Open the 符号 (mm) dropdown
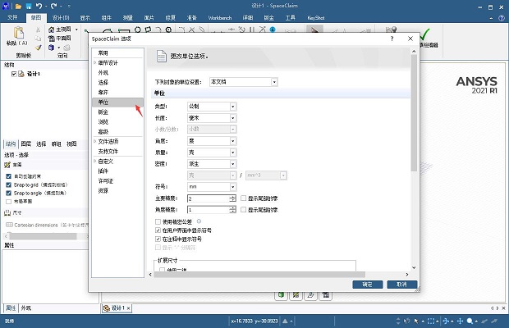 233,187
